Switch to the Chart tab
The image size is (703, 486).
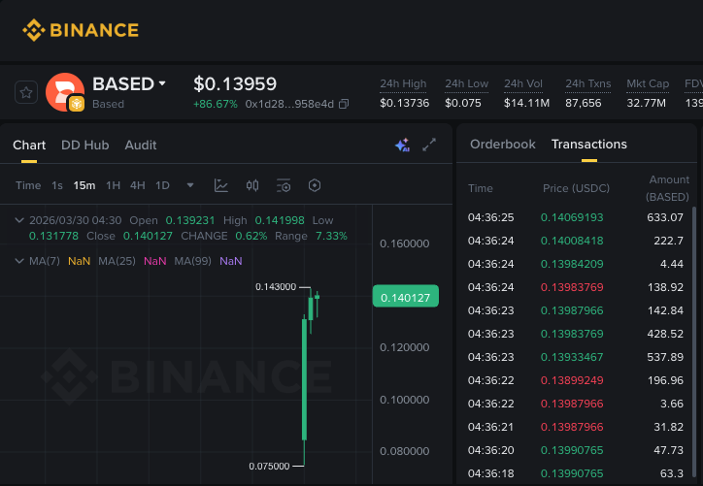click(x=29, y=146)
